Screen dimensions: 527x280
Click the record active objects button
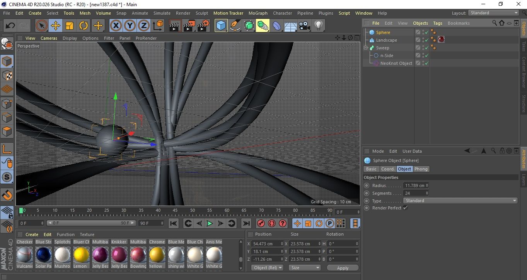(261, 223)
